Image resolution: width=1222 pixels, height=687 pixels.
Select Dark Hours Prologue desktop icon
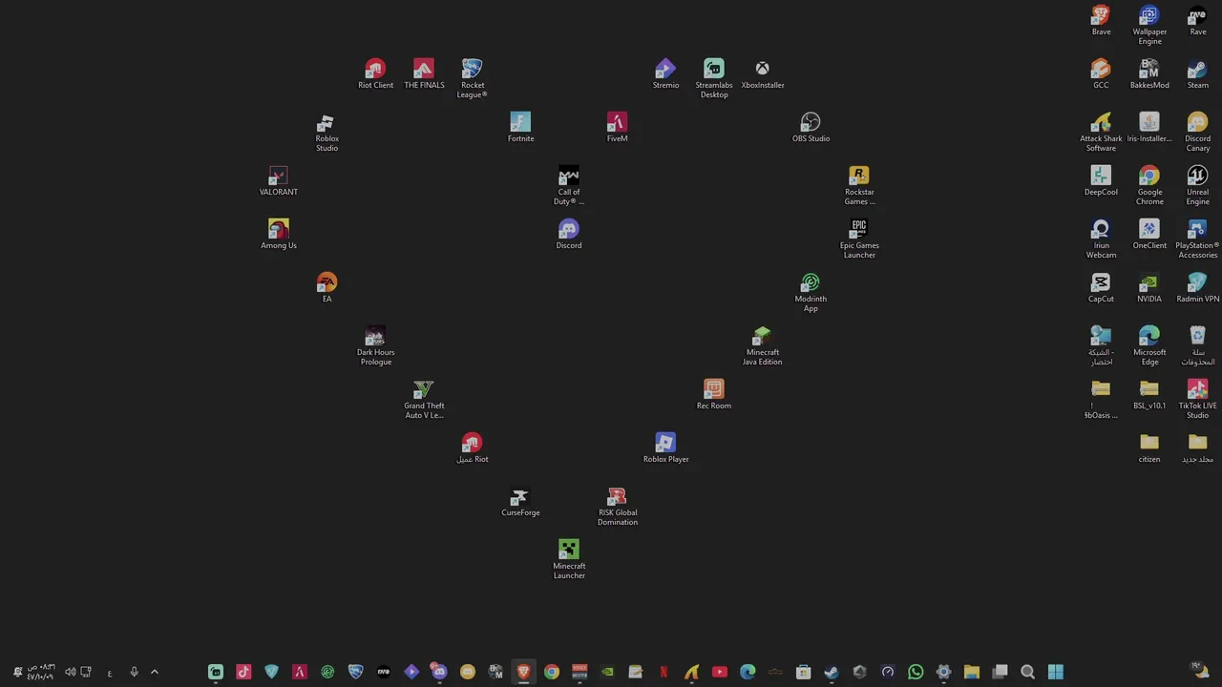pos(375,345)
